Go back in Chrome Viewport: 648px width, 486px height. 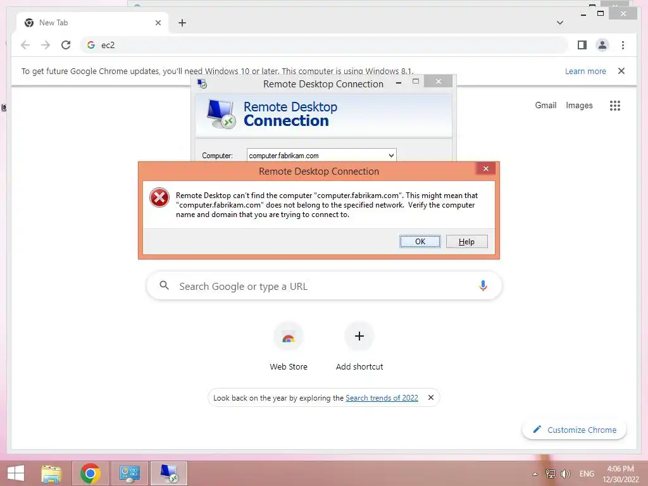(x=25, y=45)
